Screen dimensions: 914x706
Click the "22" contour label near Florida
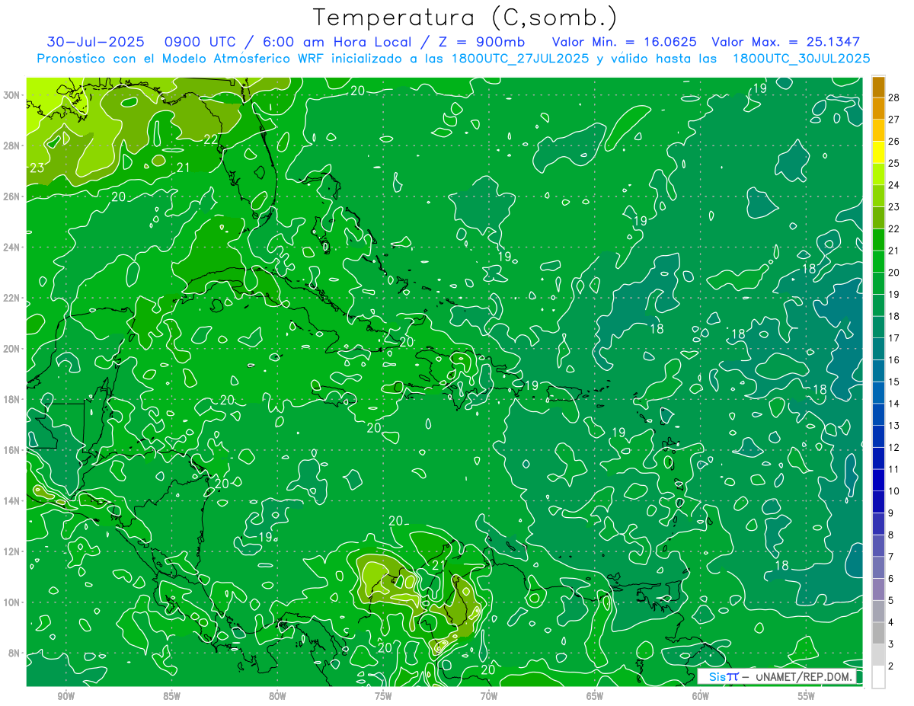[x=212, y=139]
